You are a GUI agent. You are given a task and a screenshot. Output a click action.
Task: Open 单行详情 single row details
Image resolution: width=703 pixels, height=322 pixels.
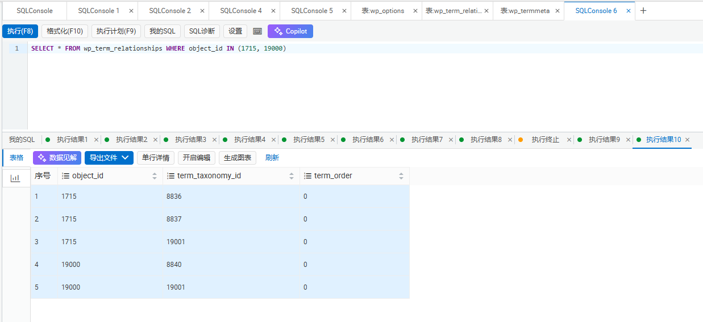pyautogui.click(x=156, y=158)
